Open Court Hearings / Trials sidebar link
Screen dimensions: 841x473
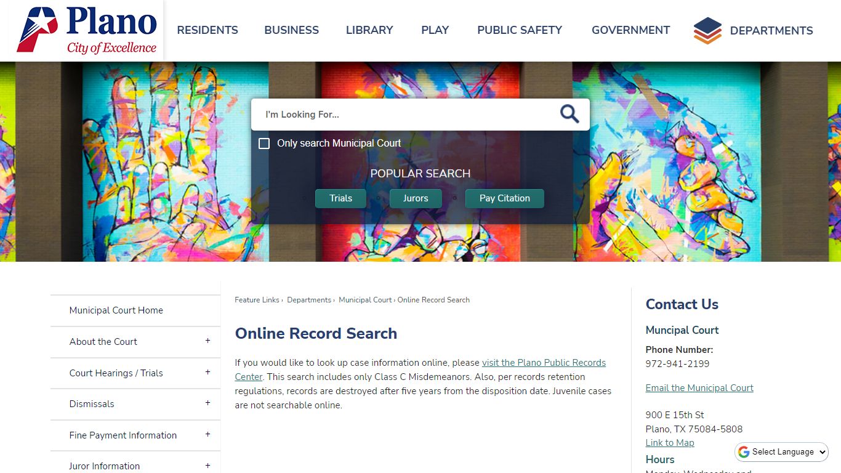pyautogui.click(x=116, y=373)
